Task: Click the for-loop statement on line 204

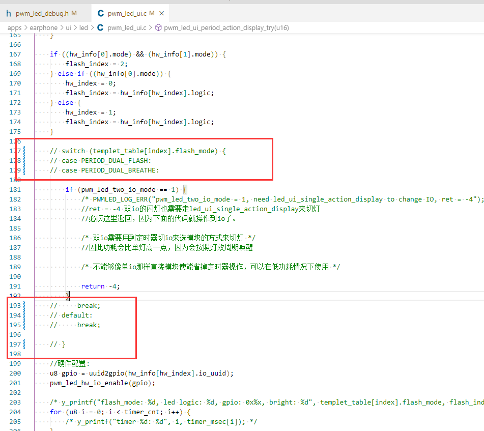Action: (121, 412)
